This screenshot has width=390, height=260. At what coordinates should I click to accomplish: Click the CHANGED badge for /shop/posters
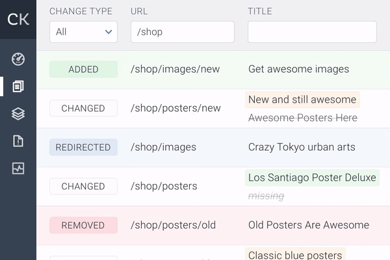pos(83,186)
